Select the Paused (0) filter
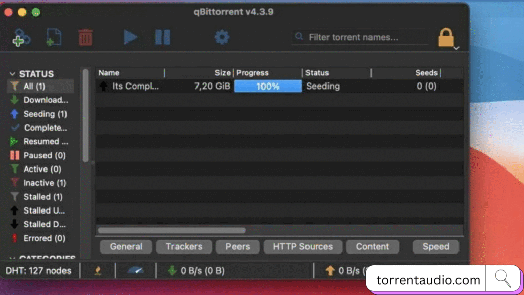524x295 pixels. click(x=44, y=155)
